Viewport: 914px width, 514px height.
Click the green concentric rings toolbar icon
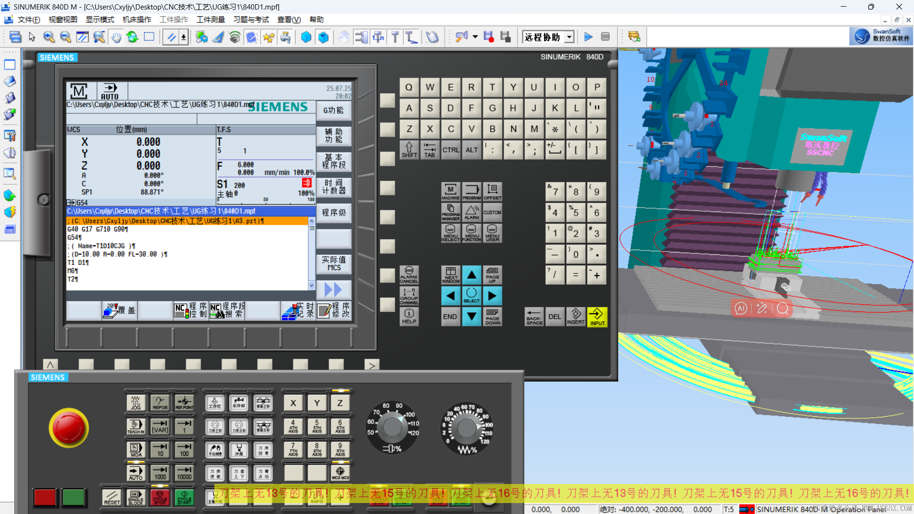pos(235,37)
